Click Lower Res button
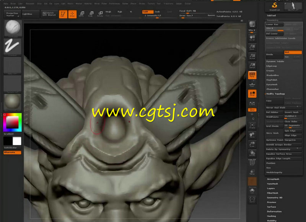This screenshot has width=306, height=222. 274,24
